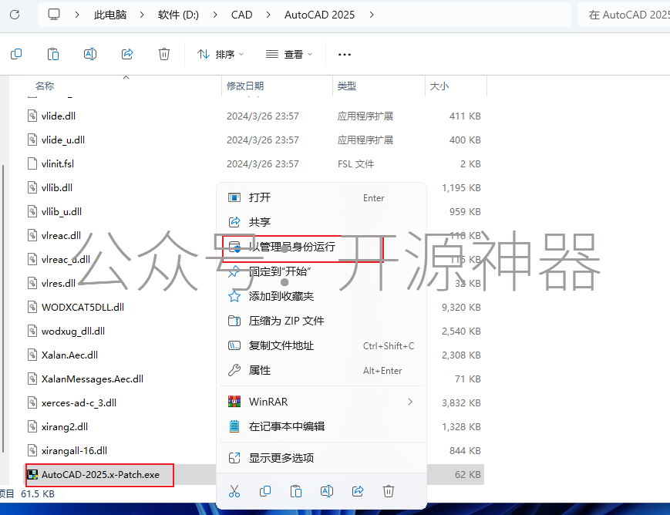Choose 压缩为 ZIP 文件 in context menu
This screenshot has width=670, height=515.
pos(322,321)
